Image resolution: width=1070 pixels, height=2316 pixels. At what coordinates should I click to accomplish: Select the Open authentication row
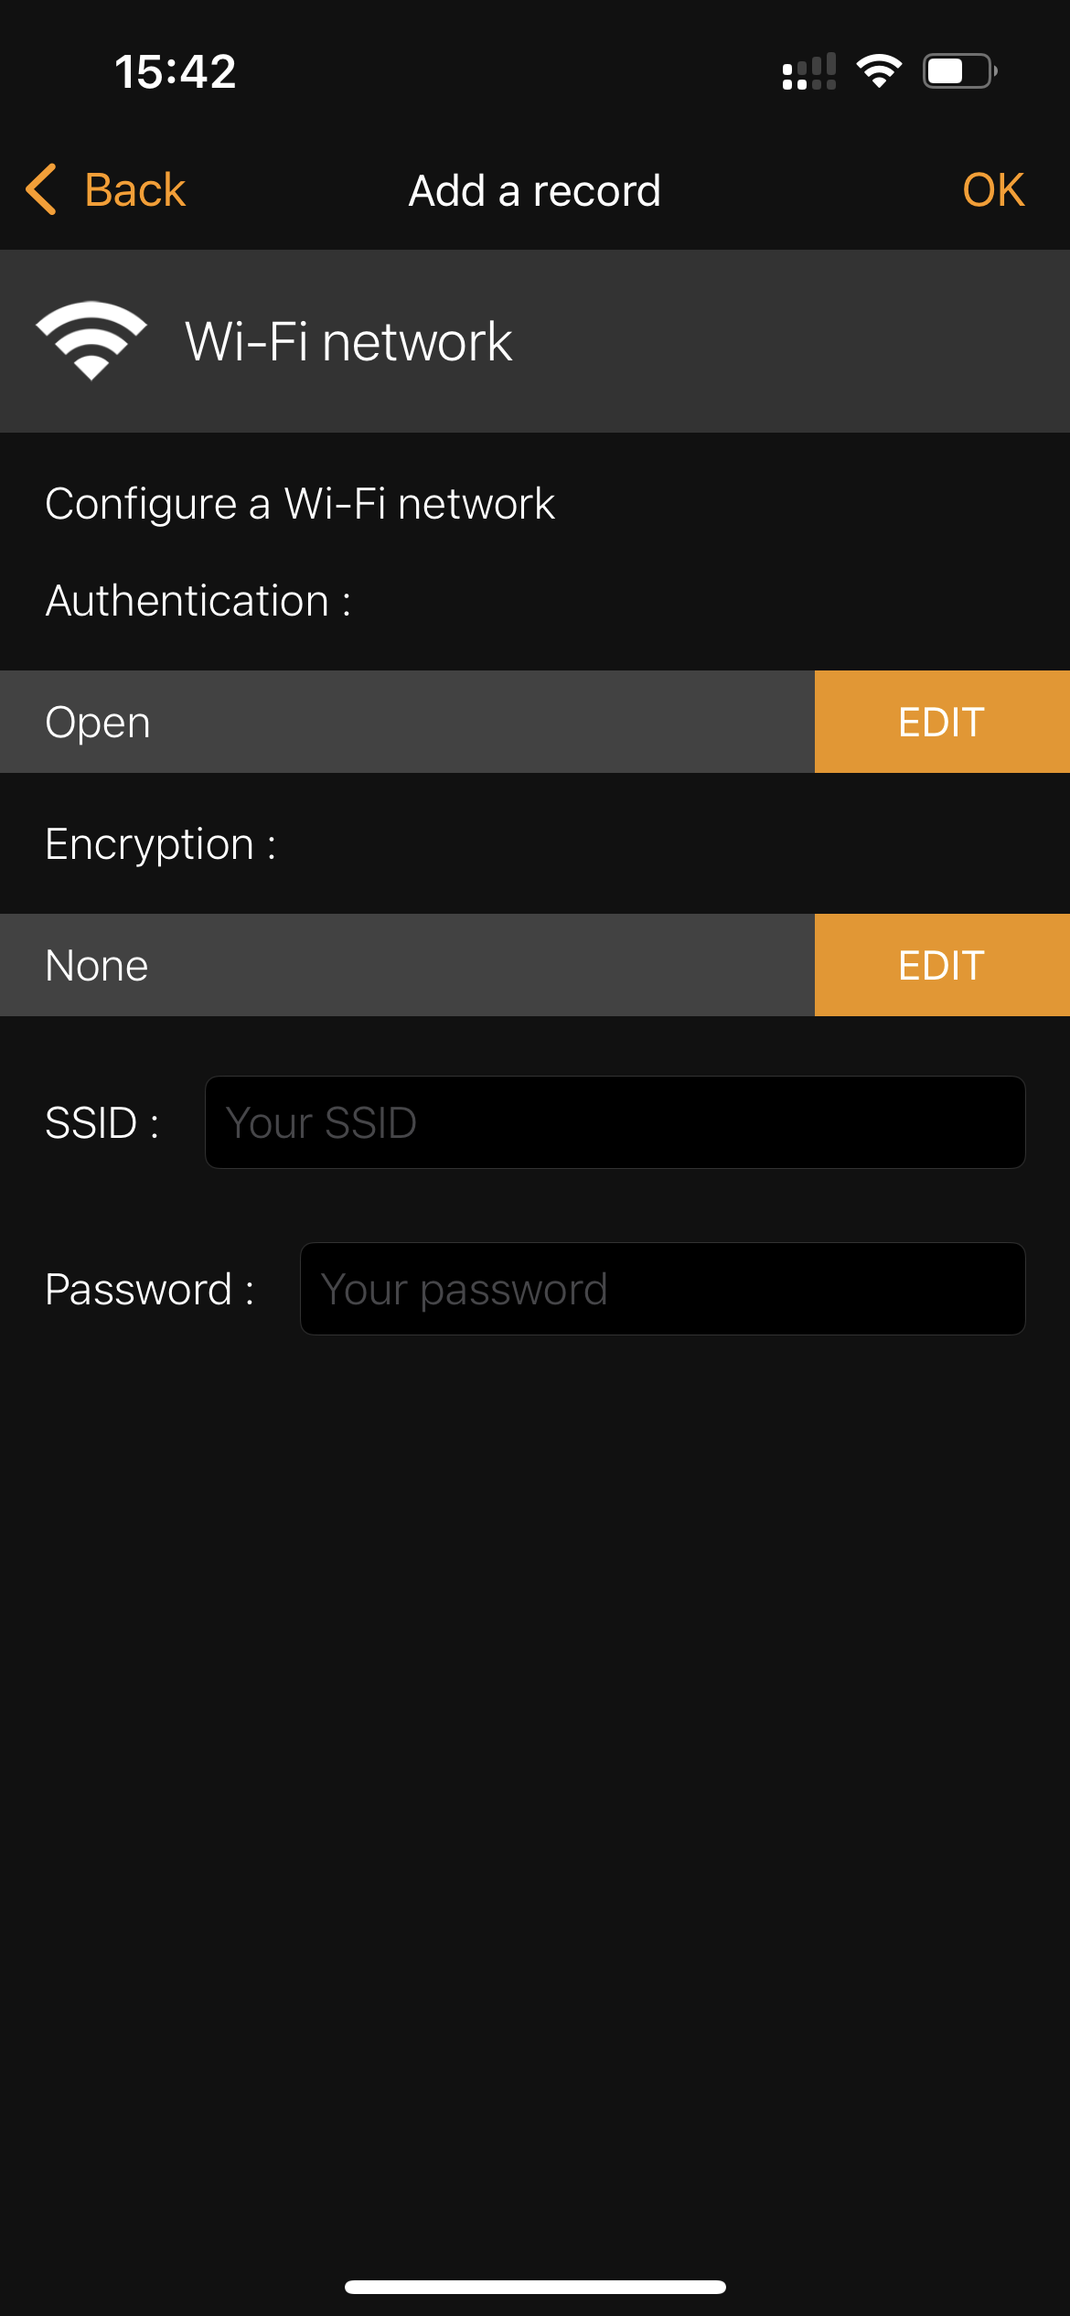(407, 722)
